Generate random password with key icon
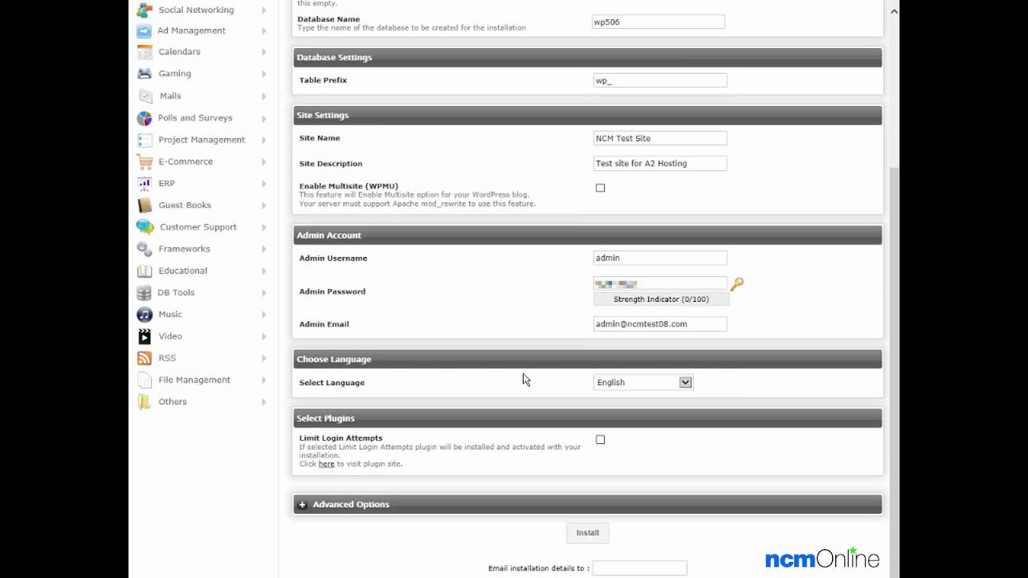The height and width of the screenshot is (578, 1028). 736,284
